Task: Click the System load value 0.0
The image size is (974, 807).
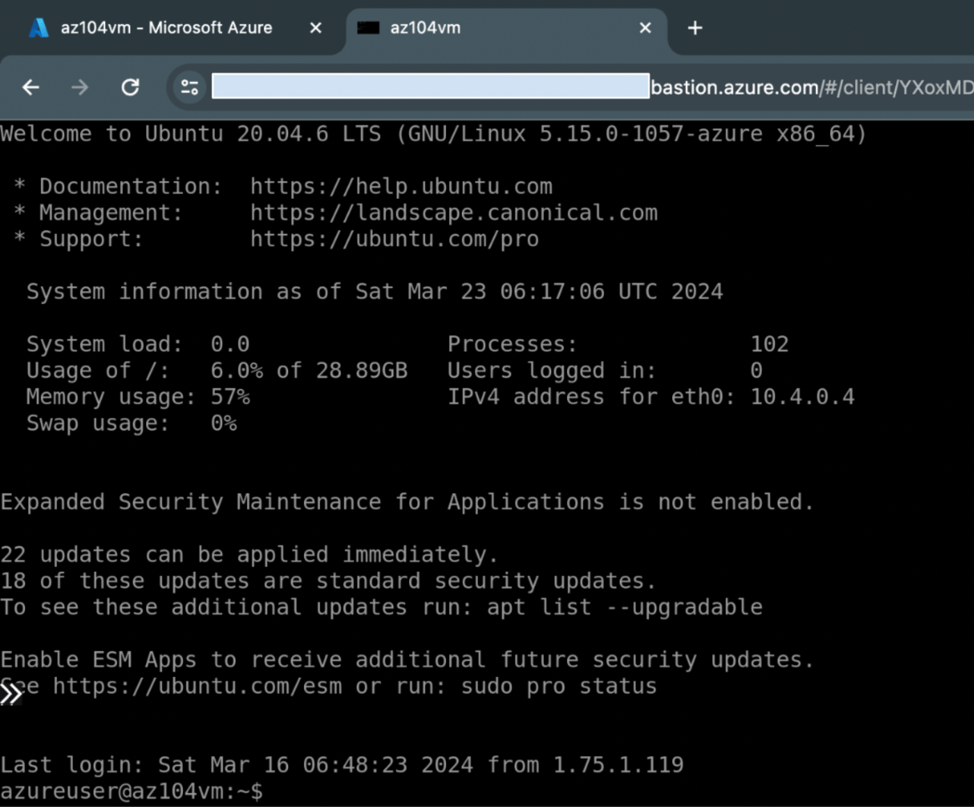Action: click(x=230, y=344)
